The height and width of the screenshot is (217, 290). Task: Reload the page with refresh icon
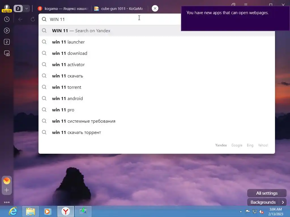(x=33, y=19)
